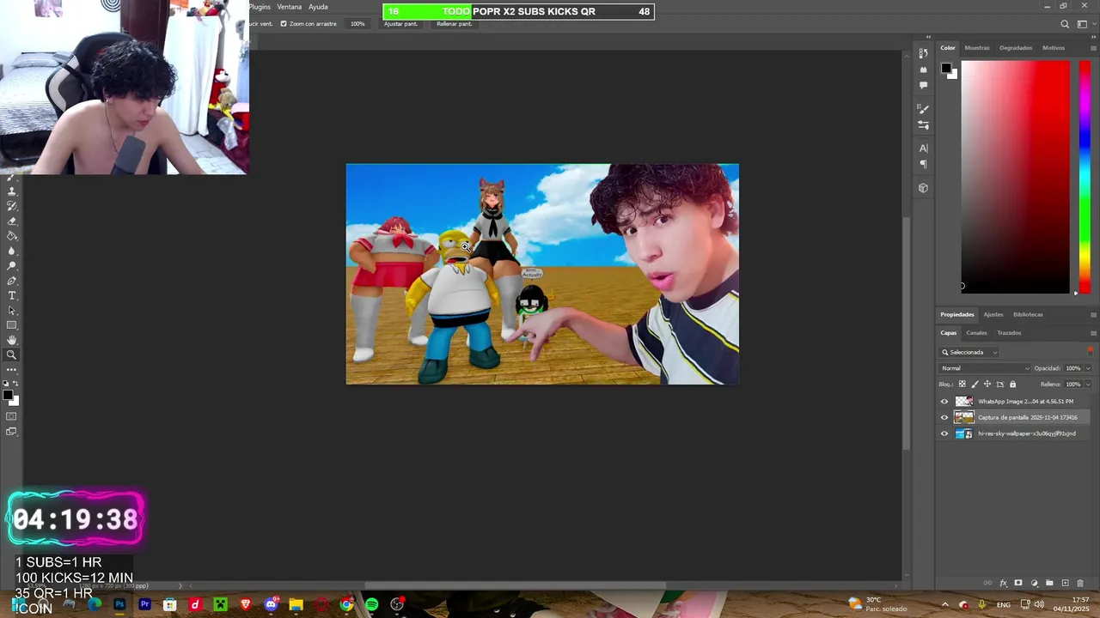1100x618 pixels.
Task: Link layers chain icon
Action: (987, 583)
